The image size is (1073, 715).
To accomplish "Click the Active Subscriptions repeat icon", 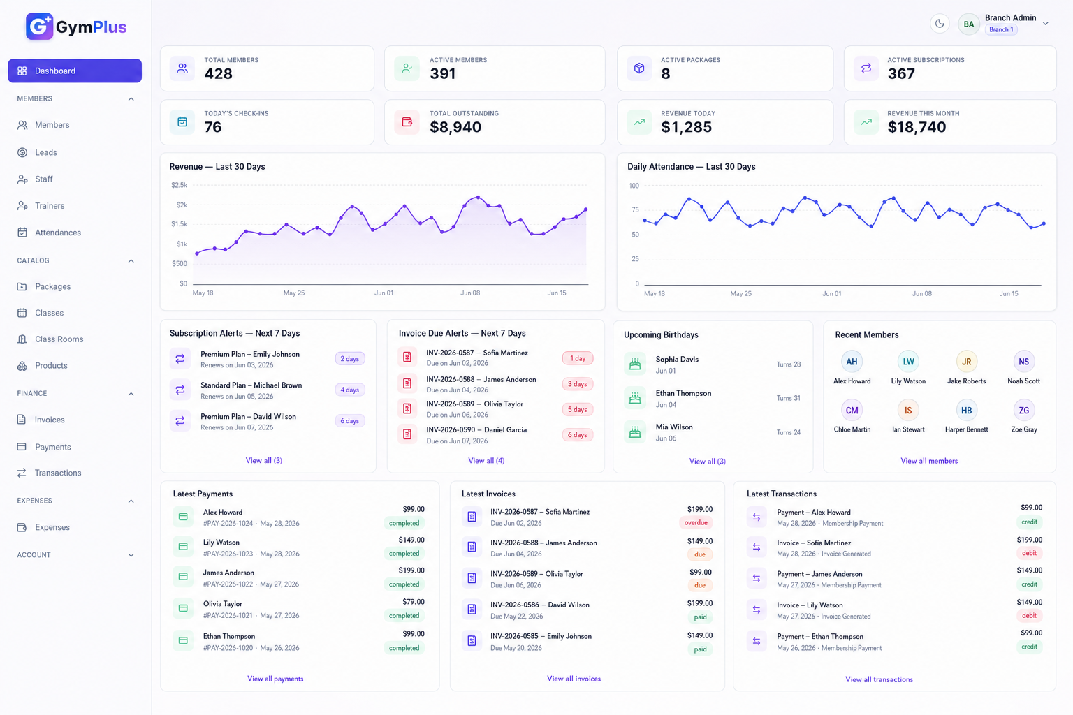I will coord(866,68).
